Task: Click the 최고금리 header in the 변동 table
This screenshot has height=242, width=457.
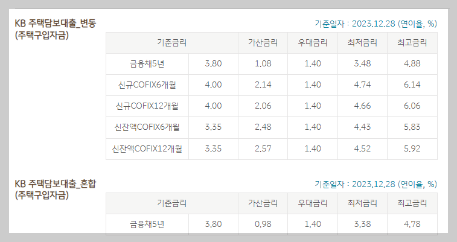Action: 412,43
